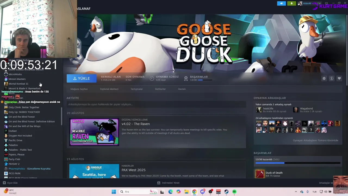The width and height of the screenshot is (348, 196).
Task: Click the microphone icon in system tray
Action: (307, 192)
